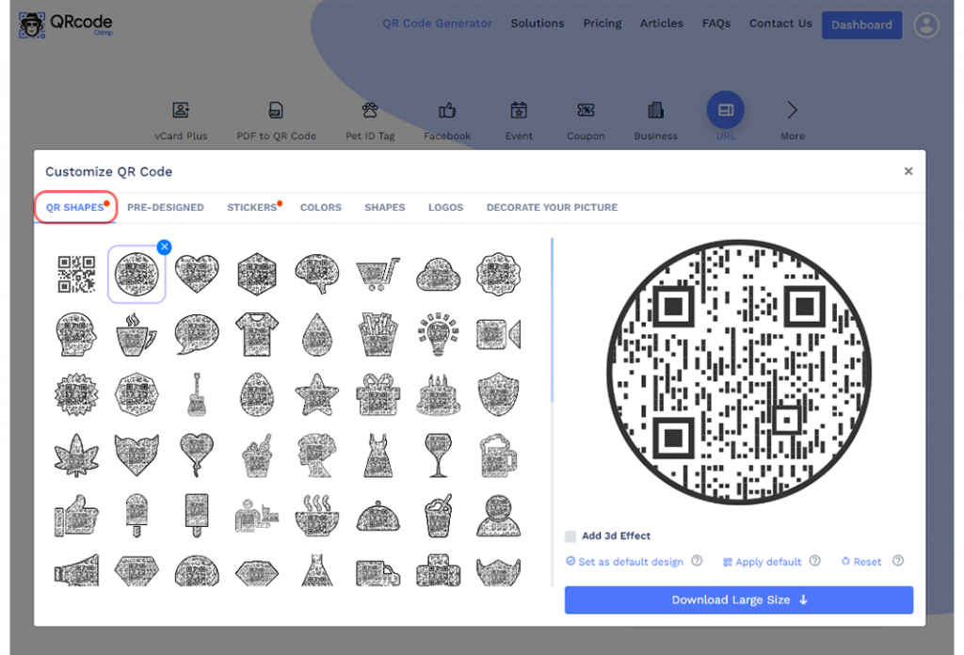Enable the Add 3d Effect checkbox
The image size is (964, 655).
pos(570,536)
